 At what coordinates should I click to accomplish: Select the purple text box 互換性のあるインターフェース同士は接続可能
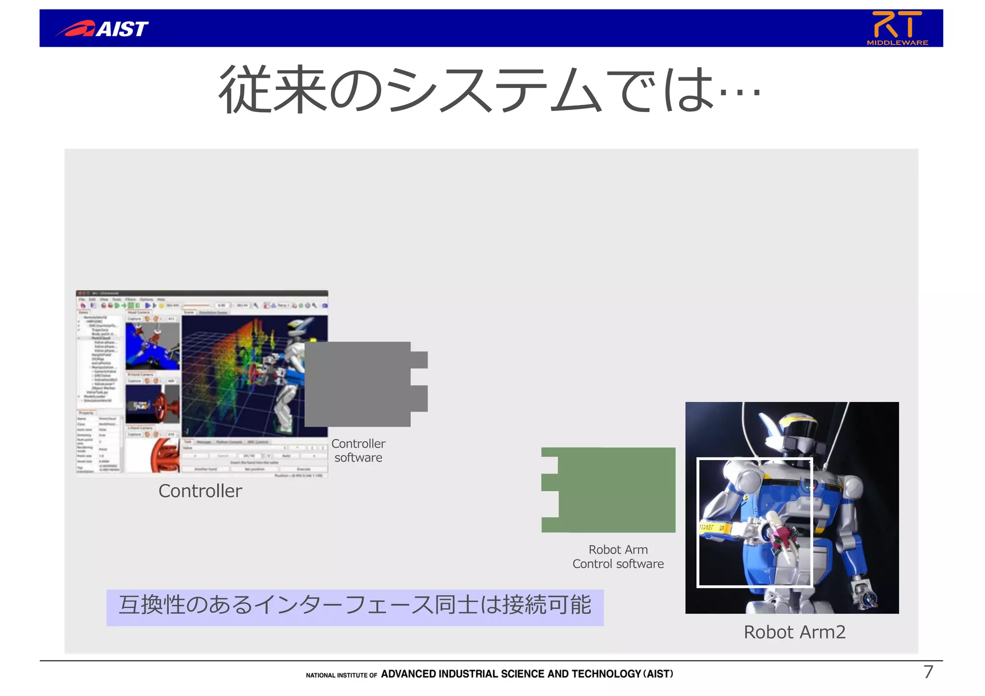(x=355, y=607)
